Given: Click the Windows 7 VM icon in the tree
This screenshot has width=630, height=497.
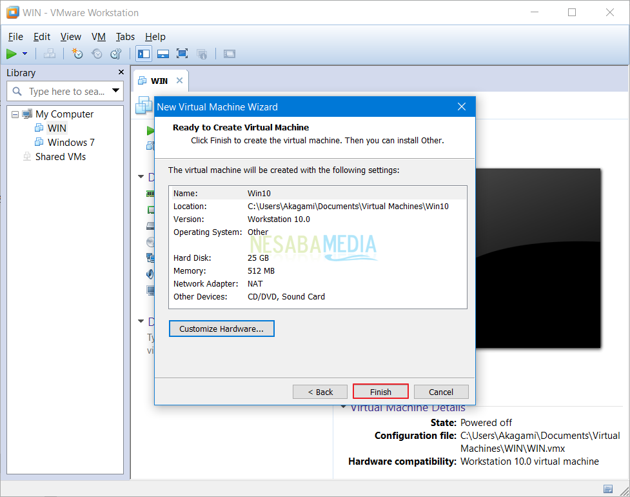Looking at the screenshot, I should [39, 142].
